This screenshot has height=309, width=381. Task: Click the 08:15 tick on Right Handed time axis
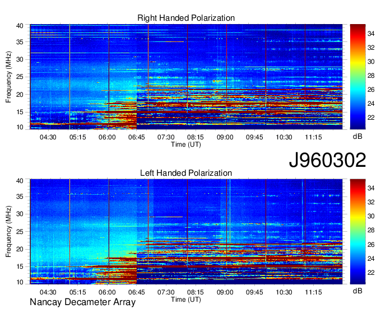click(196, 137)
